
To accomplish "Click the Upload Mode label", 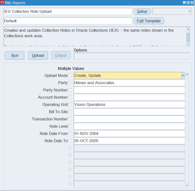I will coord(56,75).
